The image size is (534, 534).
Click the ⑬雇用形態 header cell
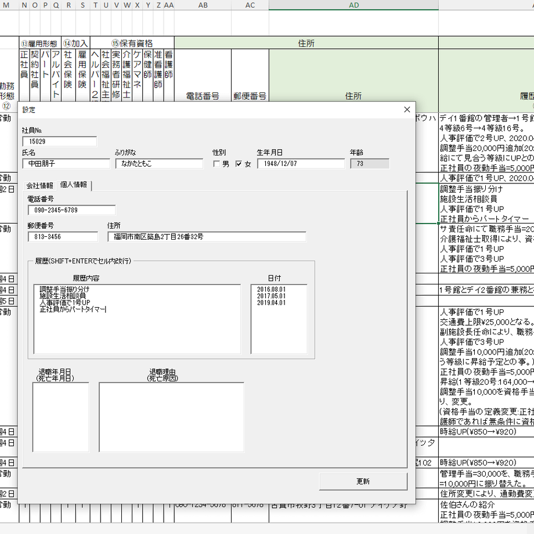click(x=40, y=43)
